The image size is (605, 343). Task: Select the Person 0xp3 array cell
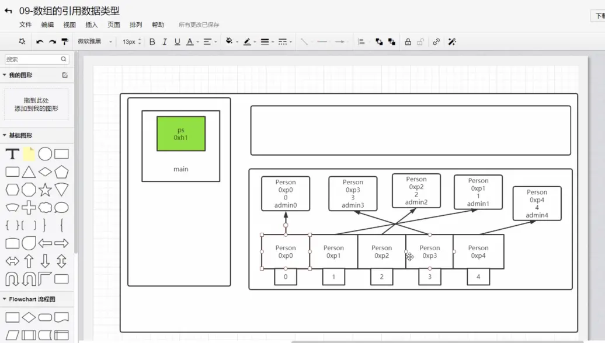[x=429, y=251]
